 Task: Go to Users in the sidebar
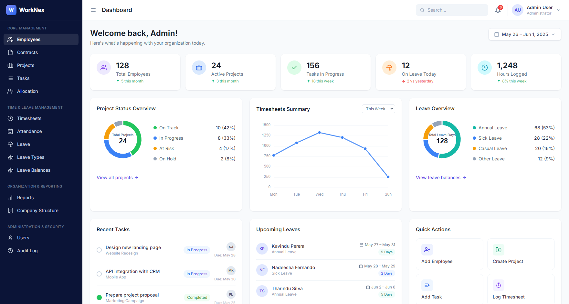(41, 238)
